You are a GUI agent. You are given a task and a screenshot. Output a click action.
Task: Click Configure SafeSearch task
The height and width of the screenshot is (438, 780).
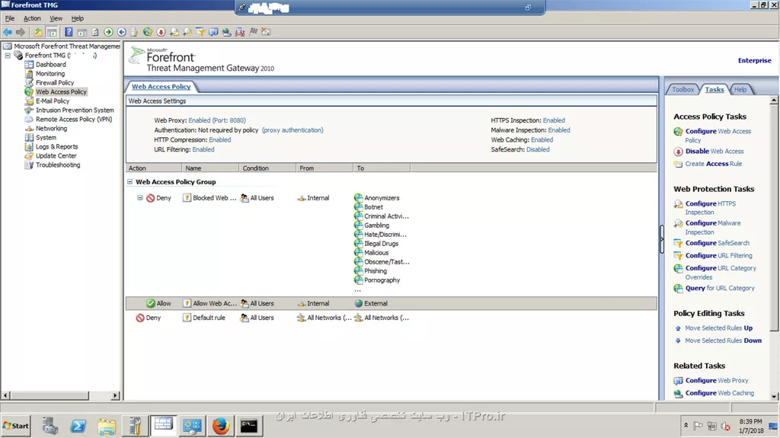[x=717, y=244]
